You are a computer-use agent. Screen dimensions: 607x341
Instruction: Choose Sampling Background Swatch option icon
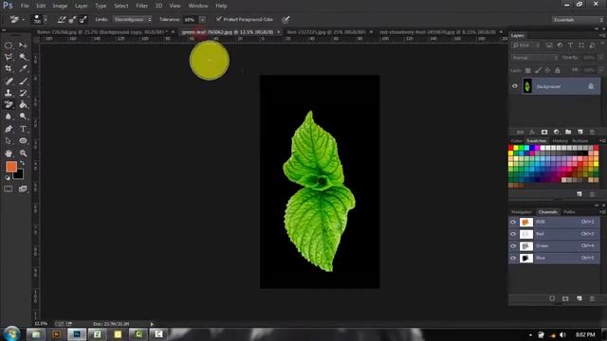pos(83,19)
